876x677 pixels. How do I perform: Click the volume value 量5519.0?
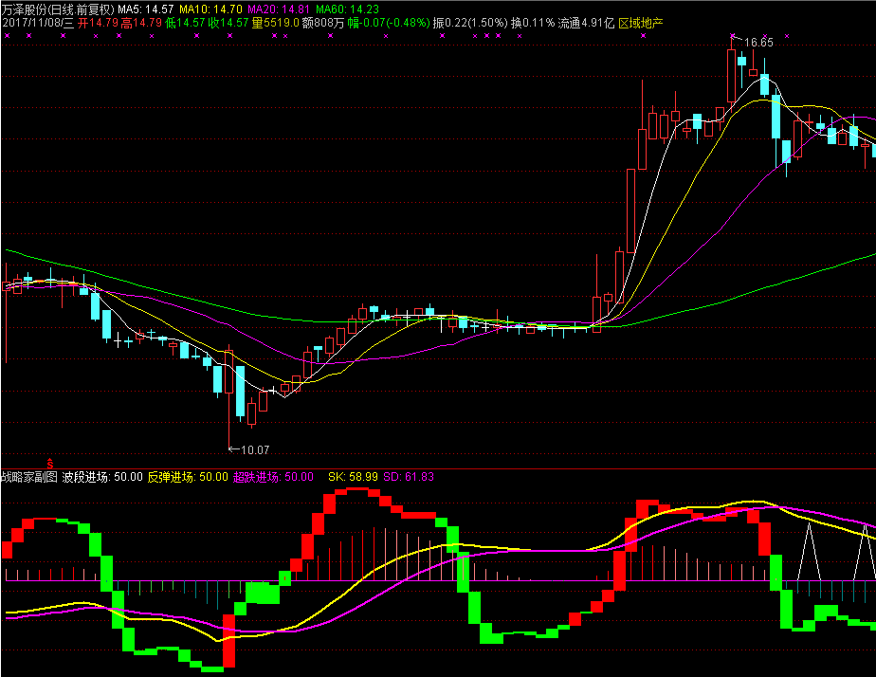point(275,23)
